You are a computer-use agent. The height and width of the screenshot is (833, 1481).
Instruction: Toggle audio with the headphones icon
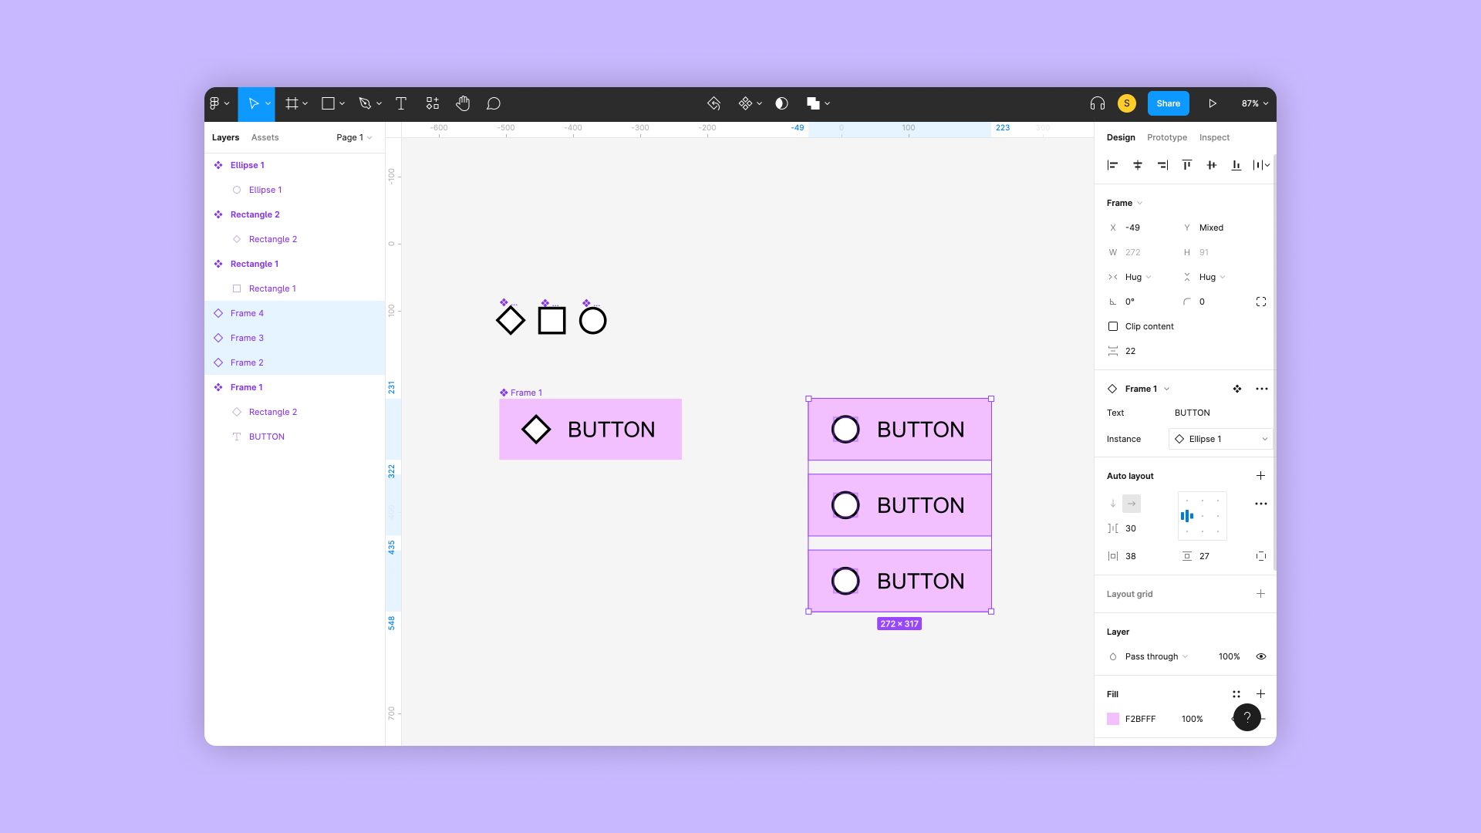(x=1098, y=103)
